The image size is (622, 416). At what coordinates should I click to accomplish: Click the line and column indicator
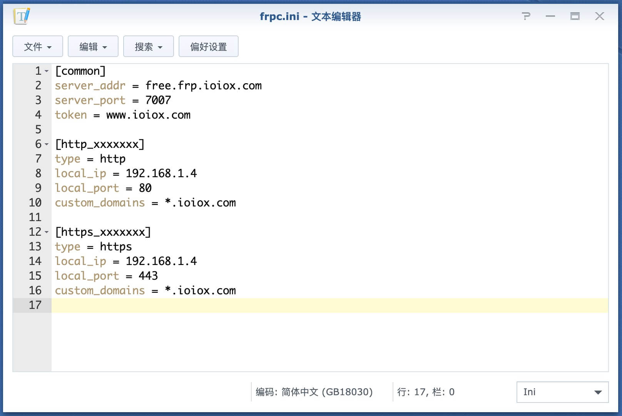click(x=426, y=392)
